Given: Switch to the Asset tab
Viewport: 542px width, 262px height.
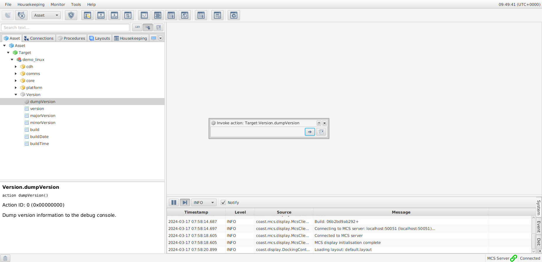Looking at the screenshot, I should [12, 38].
